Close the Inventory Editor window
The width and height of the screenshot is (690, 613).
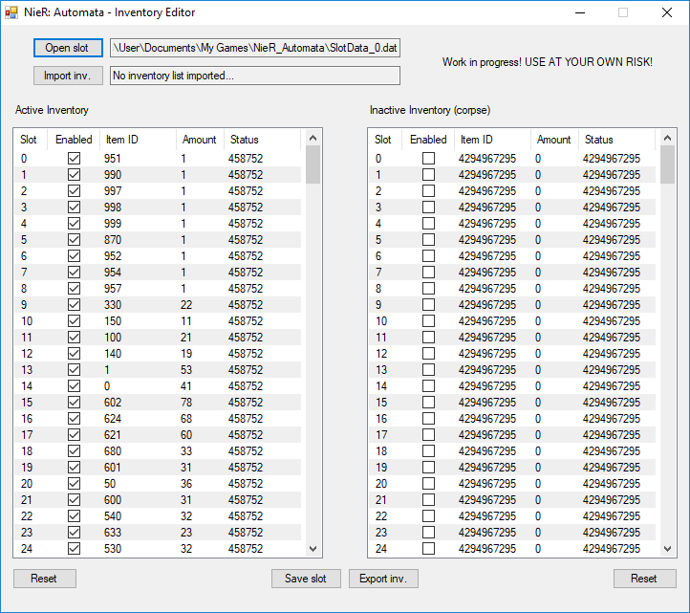tap(667, 12)
